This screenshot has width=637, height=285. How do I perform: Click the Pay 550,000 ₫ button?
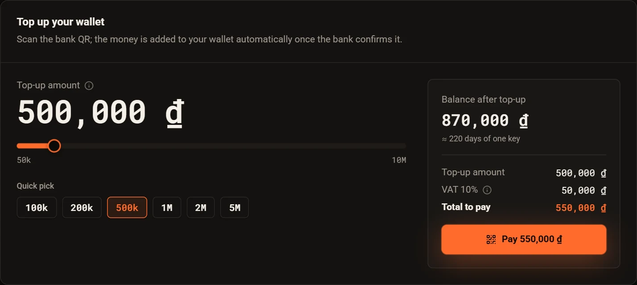(x=524, y=240)
